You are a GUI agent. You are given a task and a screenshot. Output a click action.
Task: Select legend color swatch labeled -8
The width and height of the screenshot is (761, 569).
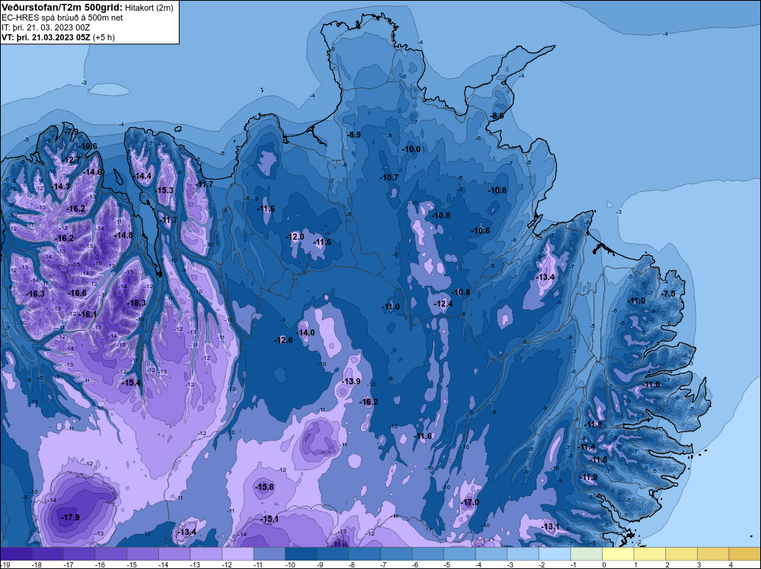coord(365,554)
